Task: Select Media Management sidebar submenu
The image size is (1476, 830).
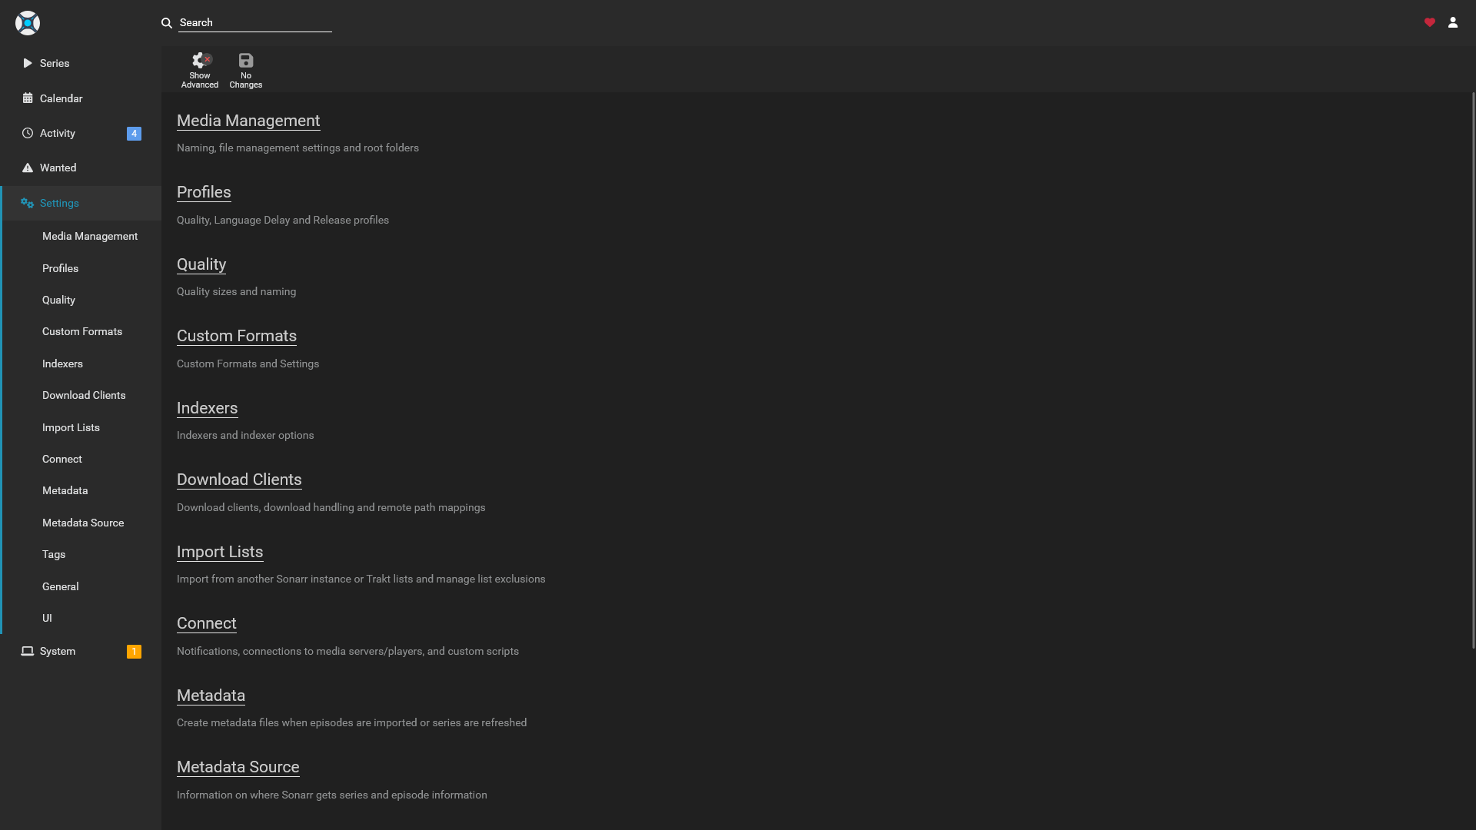Action: click(x=90, y=236)
